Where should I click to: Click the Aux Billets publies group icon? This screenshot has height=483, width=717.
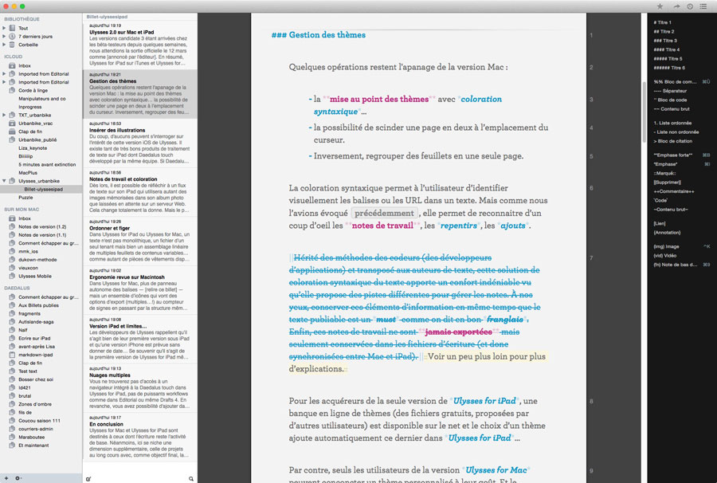coord(12,305)
